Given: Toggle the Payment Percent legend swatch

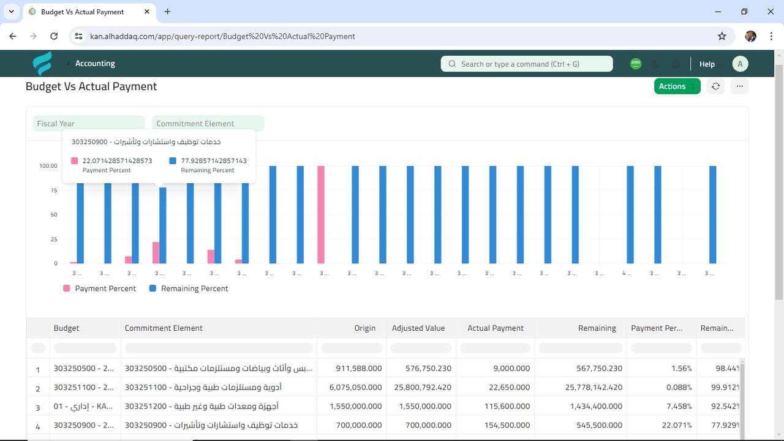Looking at the screenshot, I should 67,288.
